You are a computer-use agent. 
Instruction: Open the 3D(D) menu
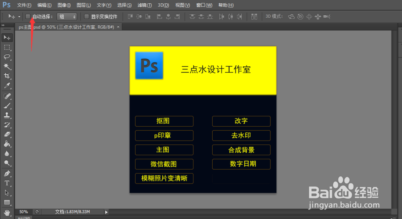(x=163, y=5)
